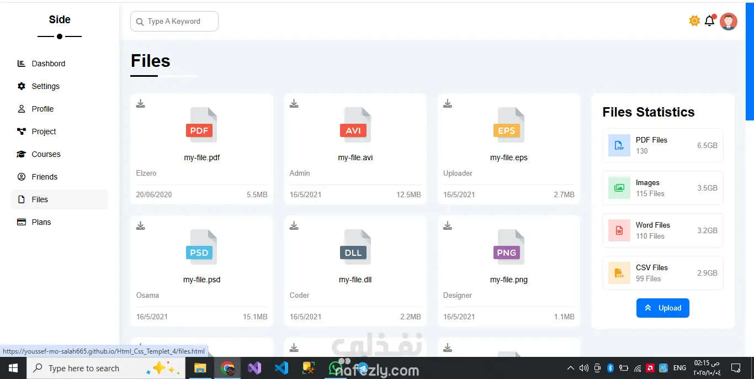Click the Settings gear icon in sidebar

[22, 86]
